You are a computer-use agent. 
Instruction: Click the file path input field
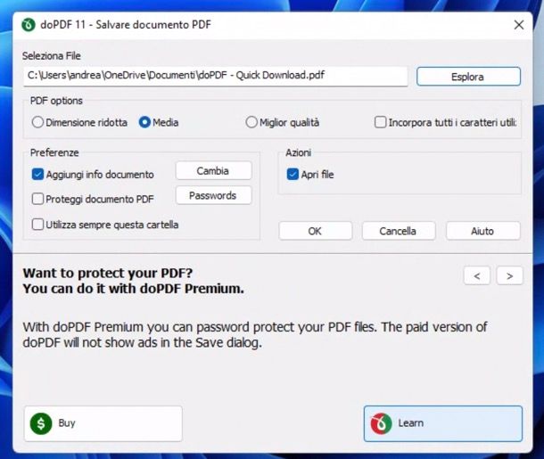click(216, 76)
